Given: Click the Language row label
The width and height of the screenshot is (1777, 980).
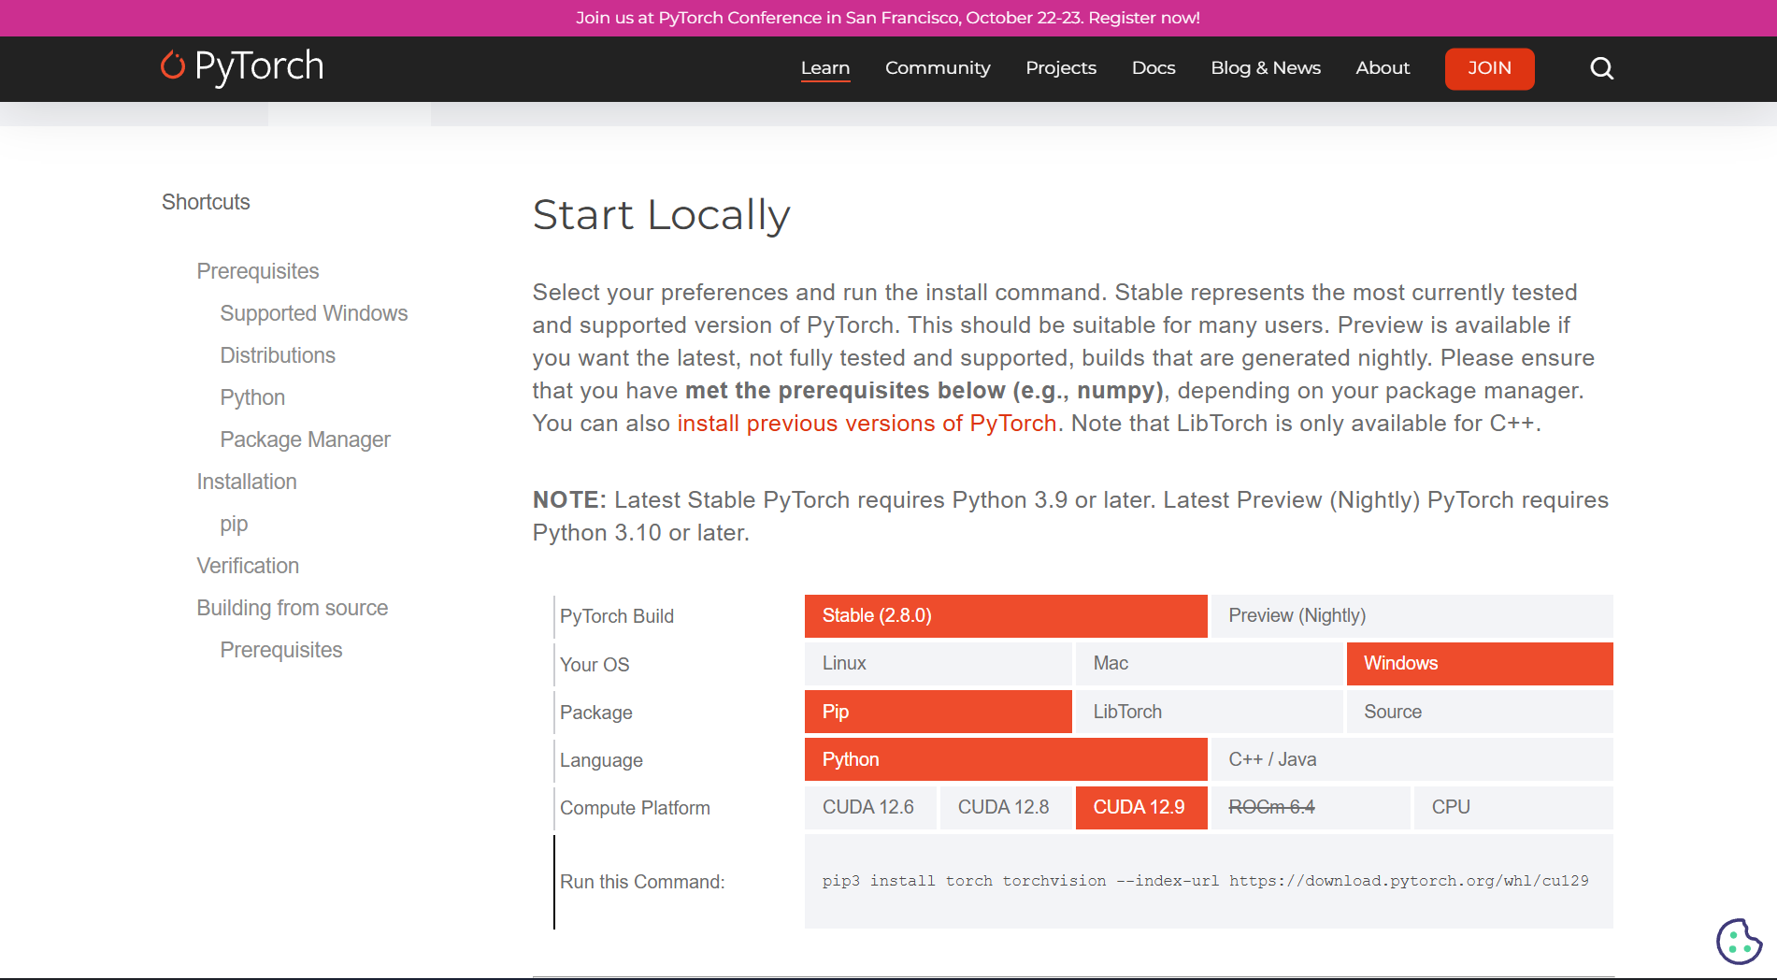Looking at the screenshot, I should coord(601,760).
